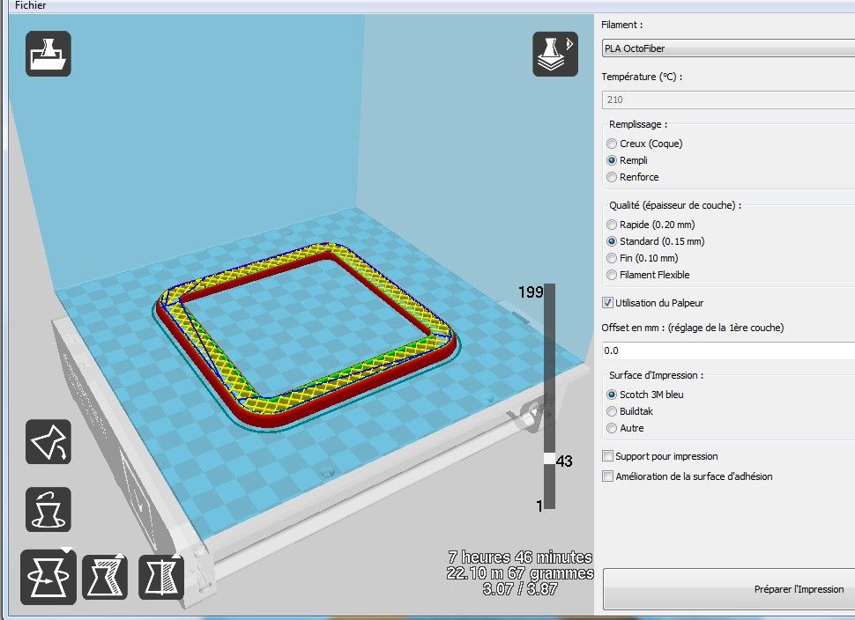Choose Fin (0.10 mm) quality
The height and width of the screenshot is (620, 855).
[643, 258]
